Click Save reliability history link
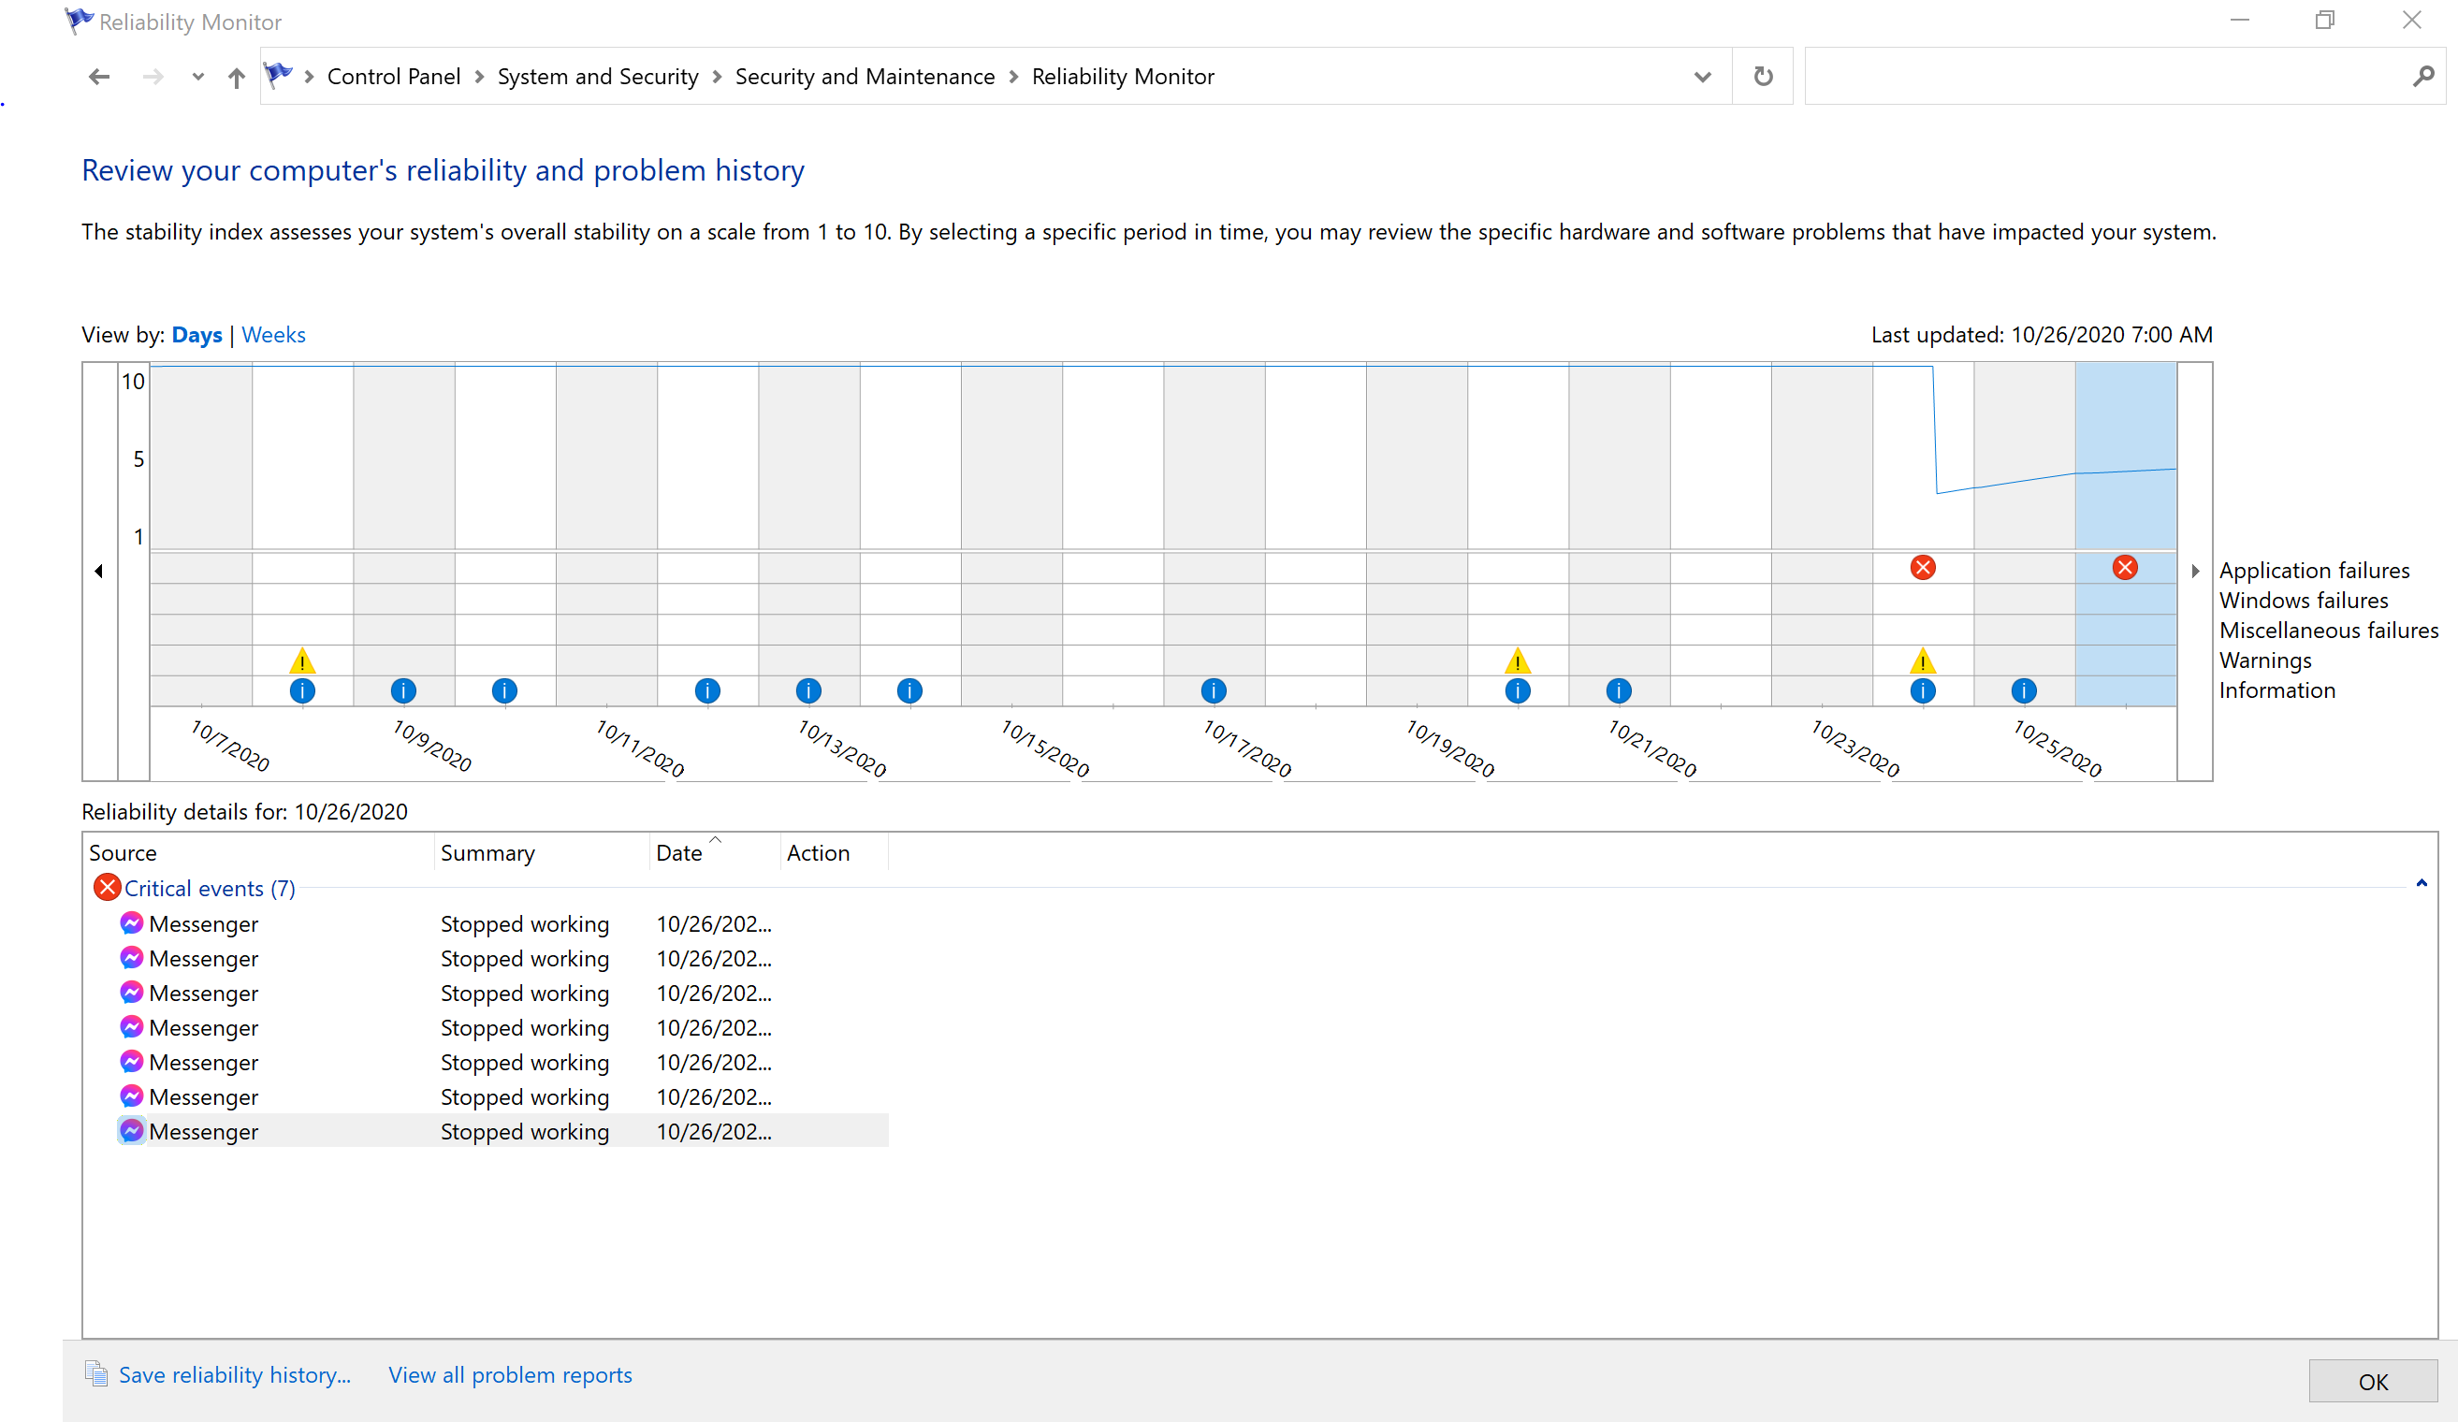Viewport: 2458px width, 1422px height. (x=234, y=1374)
